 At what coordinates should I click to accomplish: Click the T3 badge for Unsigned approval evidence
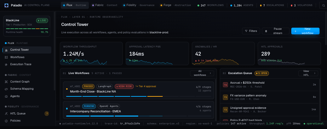coord(225,110)
